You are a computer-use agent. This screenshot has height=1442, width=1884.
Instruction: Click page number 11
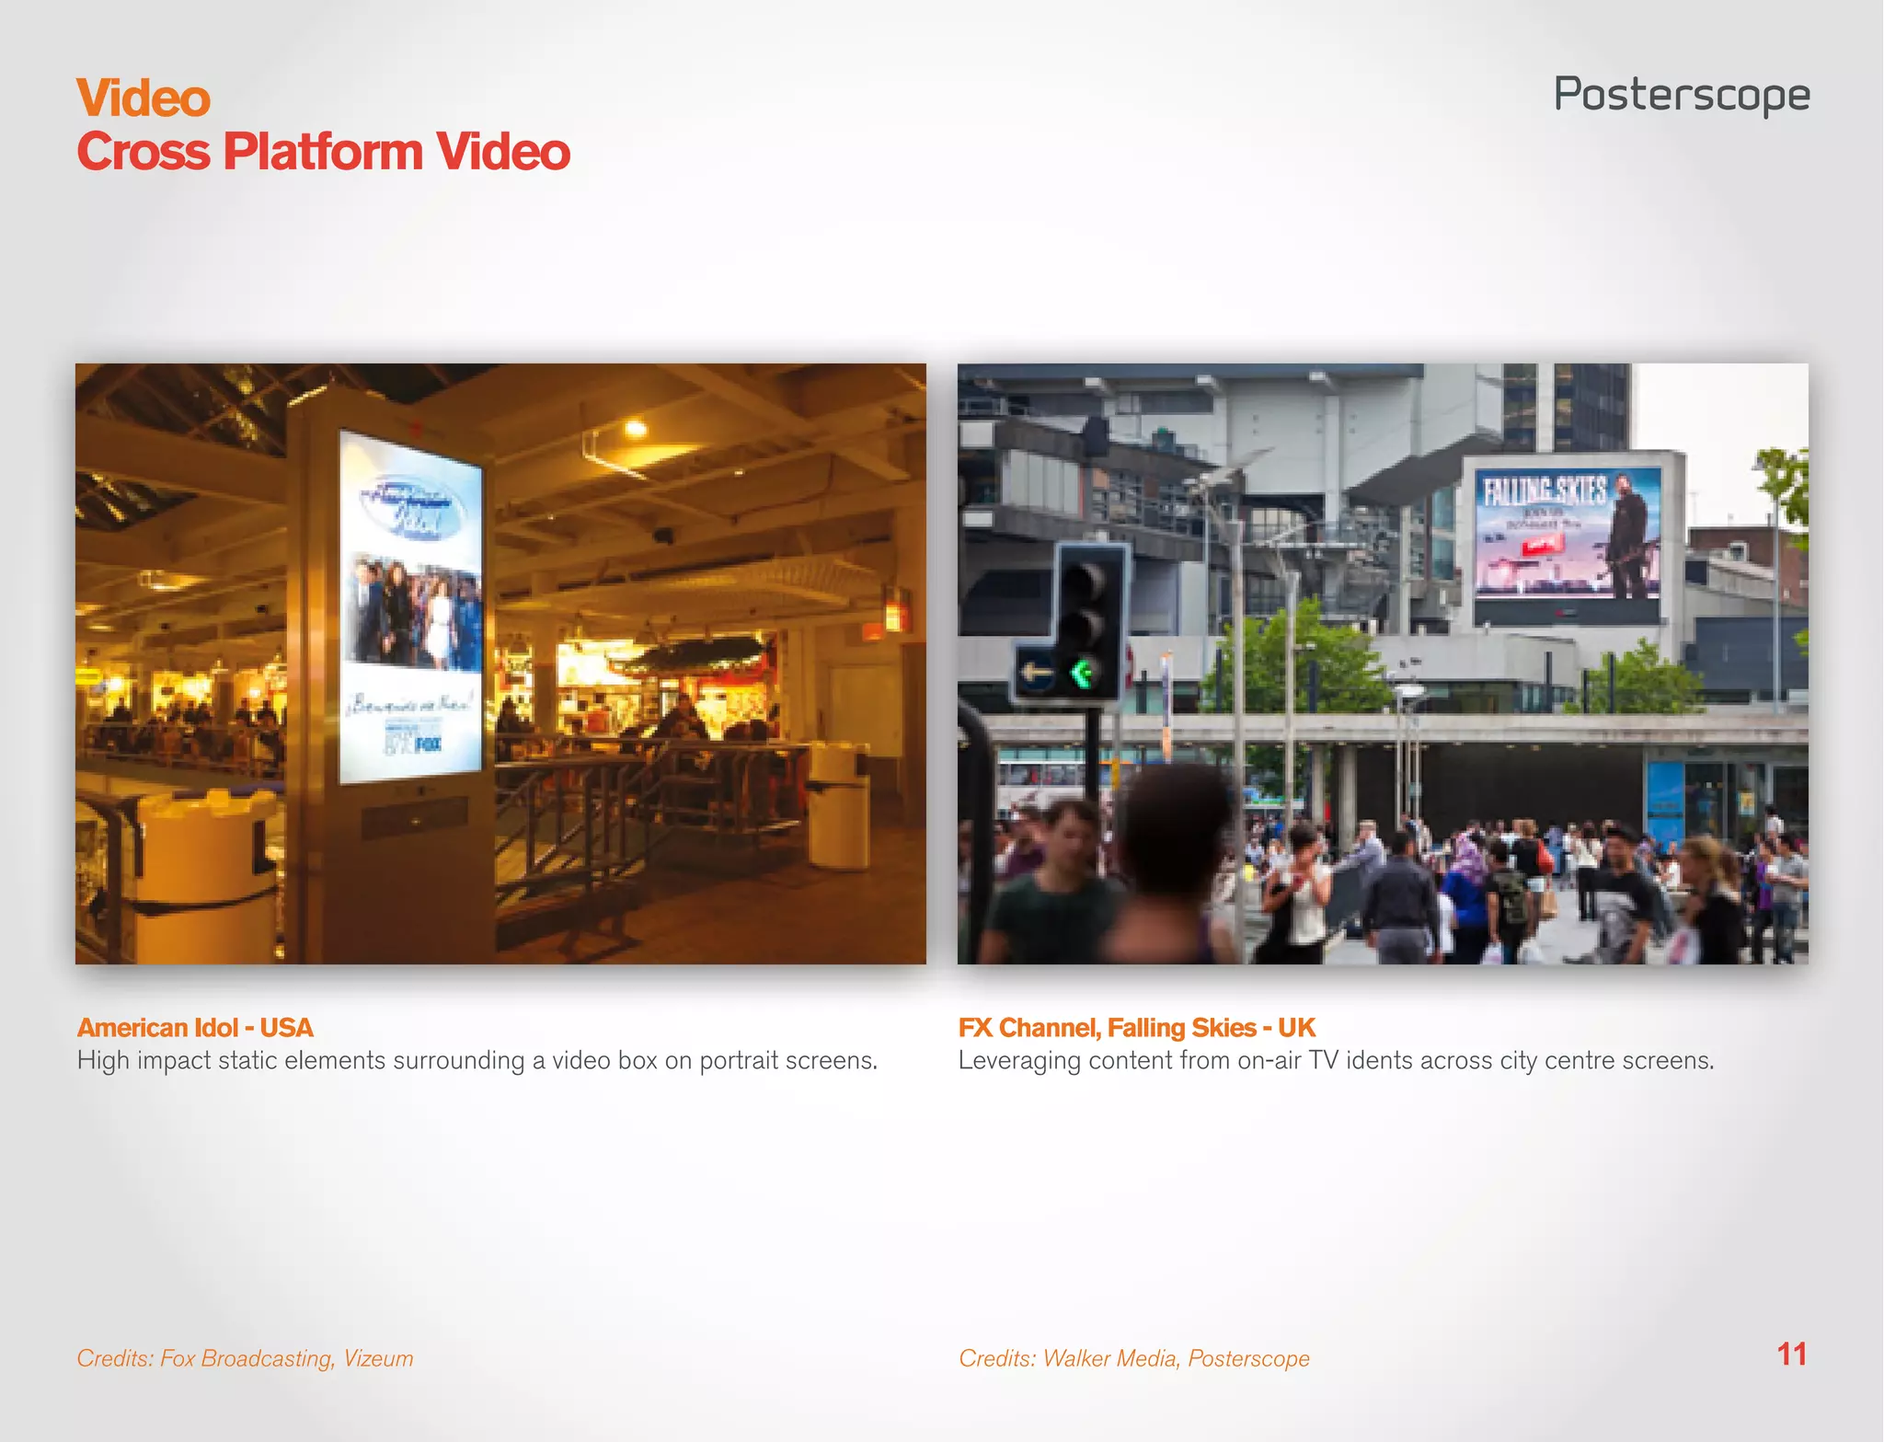pos(1791,1354)
